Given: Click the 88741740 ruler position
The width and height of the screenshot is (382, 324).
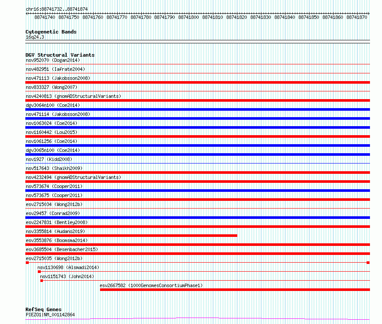Looking at the screenshot, I should coord(45,17).
